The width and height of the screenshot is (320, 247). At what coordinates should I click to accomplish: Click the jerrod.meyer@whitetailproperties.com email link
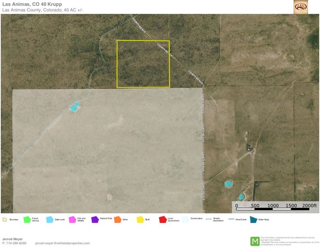coord(63,243)
